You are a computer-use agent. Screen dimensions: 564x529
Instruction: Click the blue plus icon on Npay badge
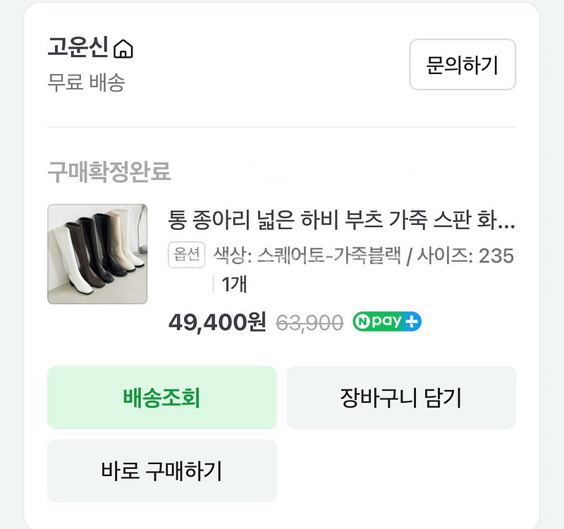point(412,322)
